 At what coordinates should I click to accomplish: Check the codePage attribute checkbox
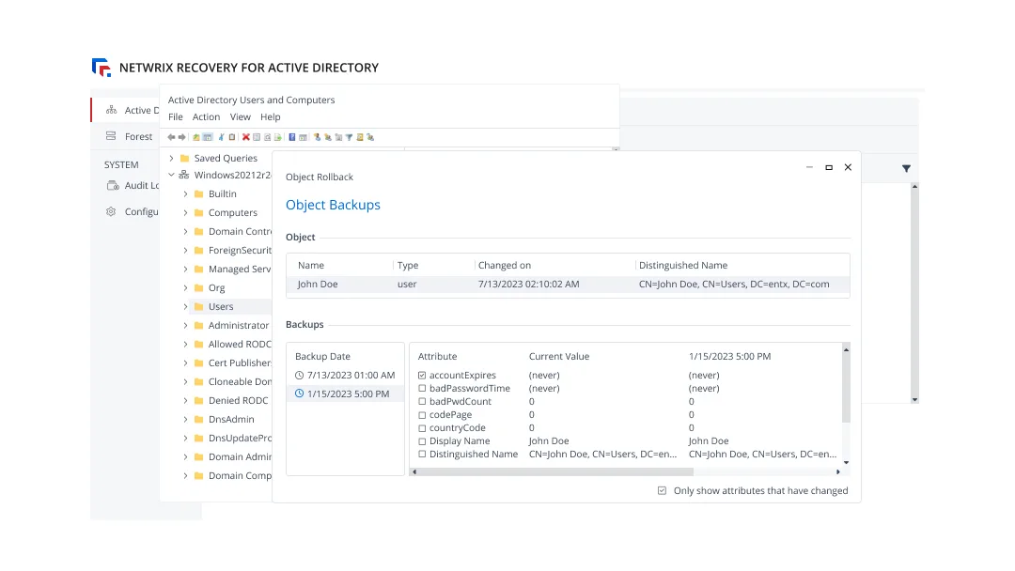(x=422, y=415)
